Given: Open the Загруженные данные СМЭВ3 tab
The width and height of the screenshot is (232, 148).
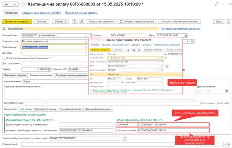Looking at the screenshot, I should click(41, 13).
